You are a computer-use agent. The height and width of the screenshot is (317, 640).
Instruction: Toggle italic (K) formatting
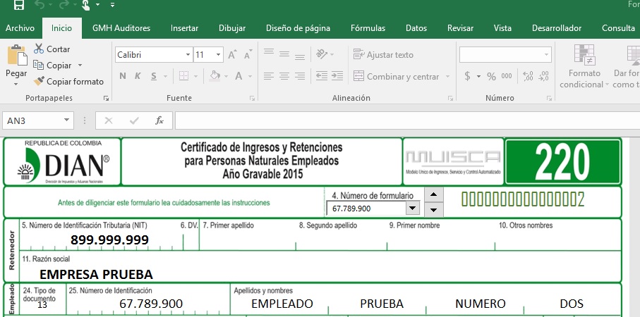pyautogui.click(x=138, y=76)
